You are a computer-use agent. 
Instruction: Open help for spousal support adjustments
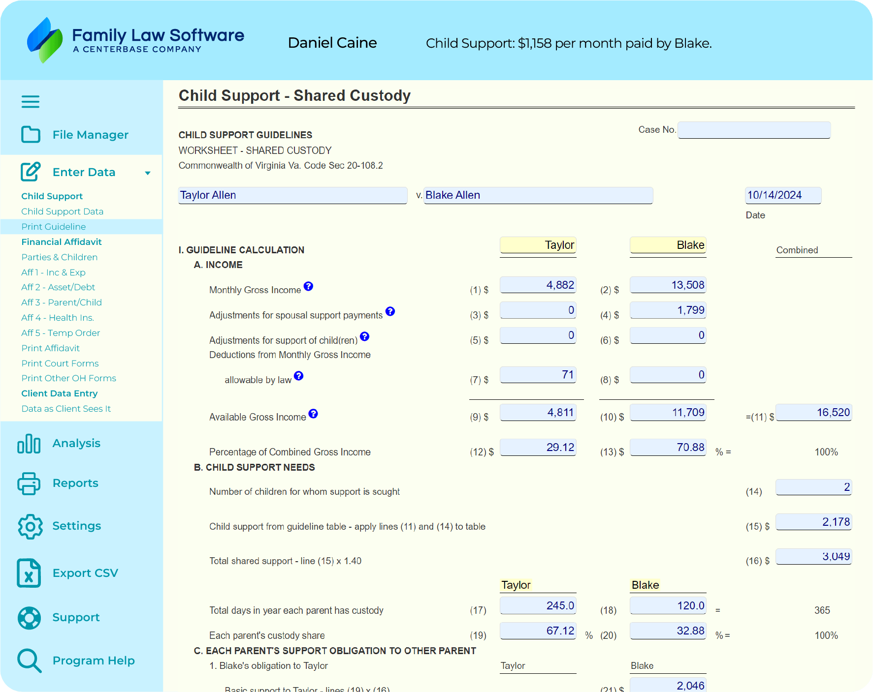[390, 311]
